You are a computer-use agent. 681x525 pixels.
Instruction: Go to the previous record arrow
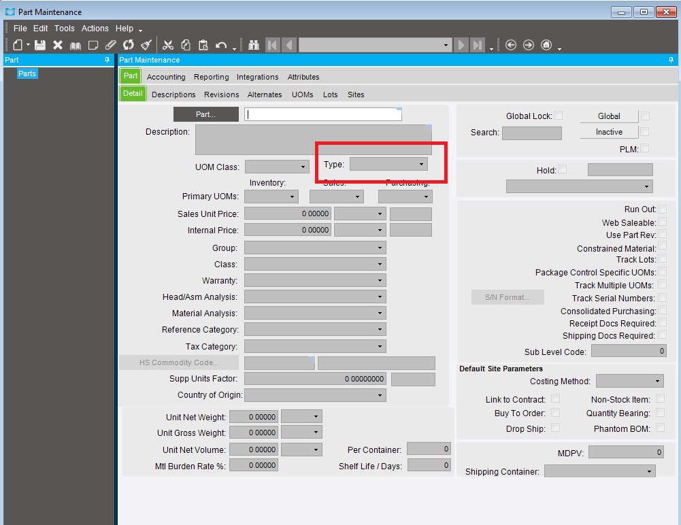coord(290,45)
